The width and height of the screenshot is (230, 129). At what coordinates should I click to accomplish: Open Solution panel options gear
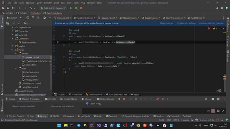click(45, 18)
